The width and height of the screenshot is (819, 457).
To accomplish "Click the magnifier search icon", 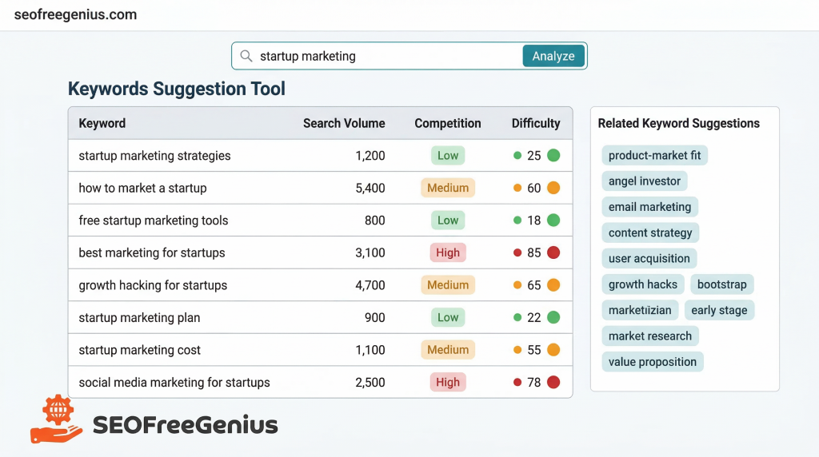I will tap(246, 56).
